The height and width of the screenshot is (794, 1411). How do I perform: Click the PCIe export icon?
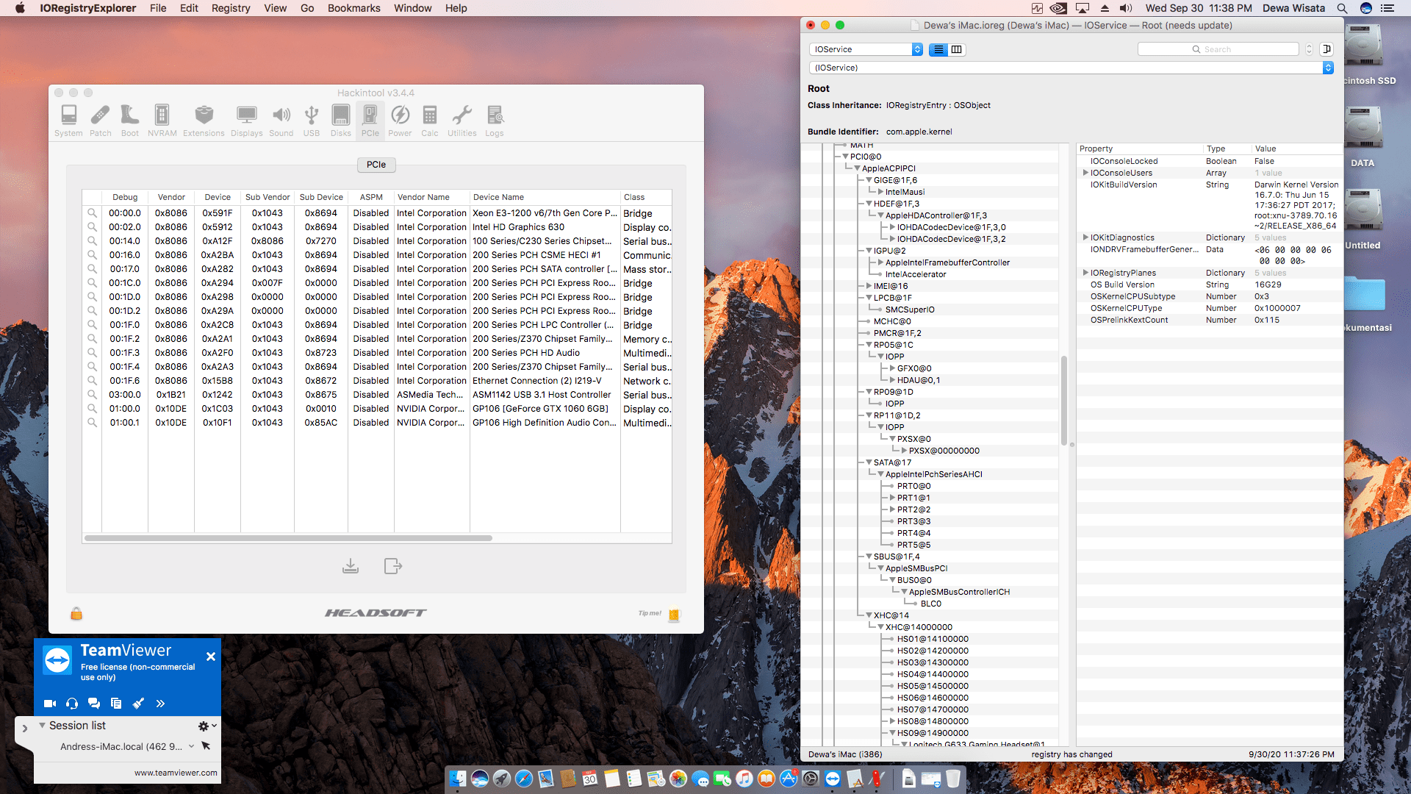[392, 566]
